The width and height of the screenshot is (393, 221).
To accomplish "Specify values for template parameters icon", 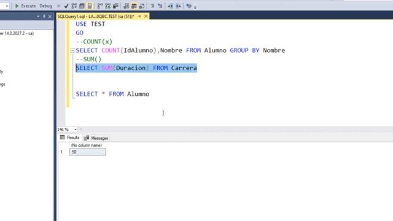I will point(189,6).
